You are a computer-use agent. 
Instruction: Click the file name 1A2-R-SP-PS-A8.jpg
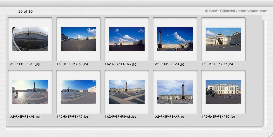(121, 117)
